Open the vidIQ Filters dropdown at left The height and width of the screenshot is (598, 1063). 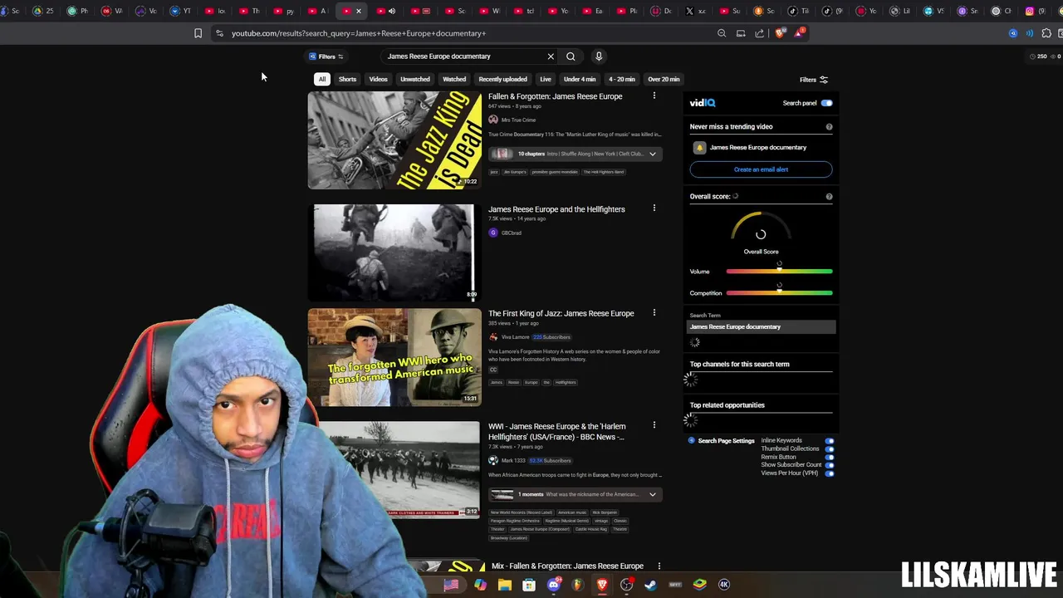pyautogui.click(x=326, y=56)
